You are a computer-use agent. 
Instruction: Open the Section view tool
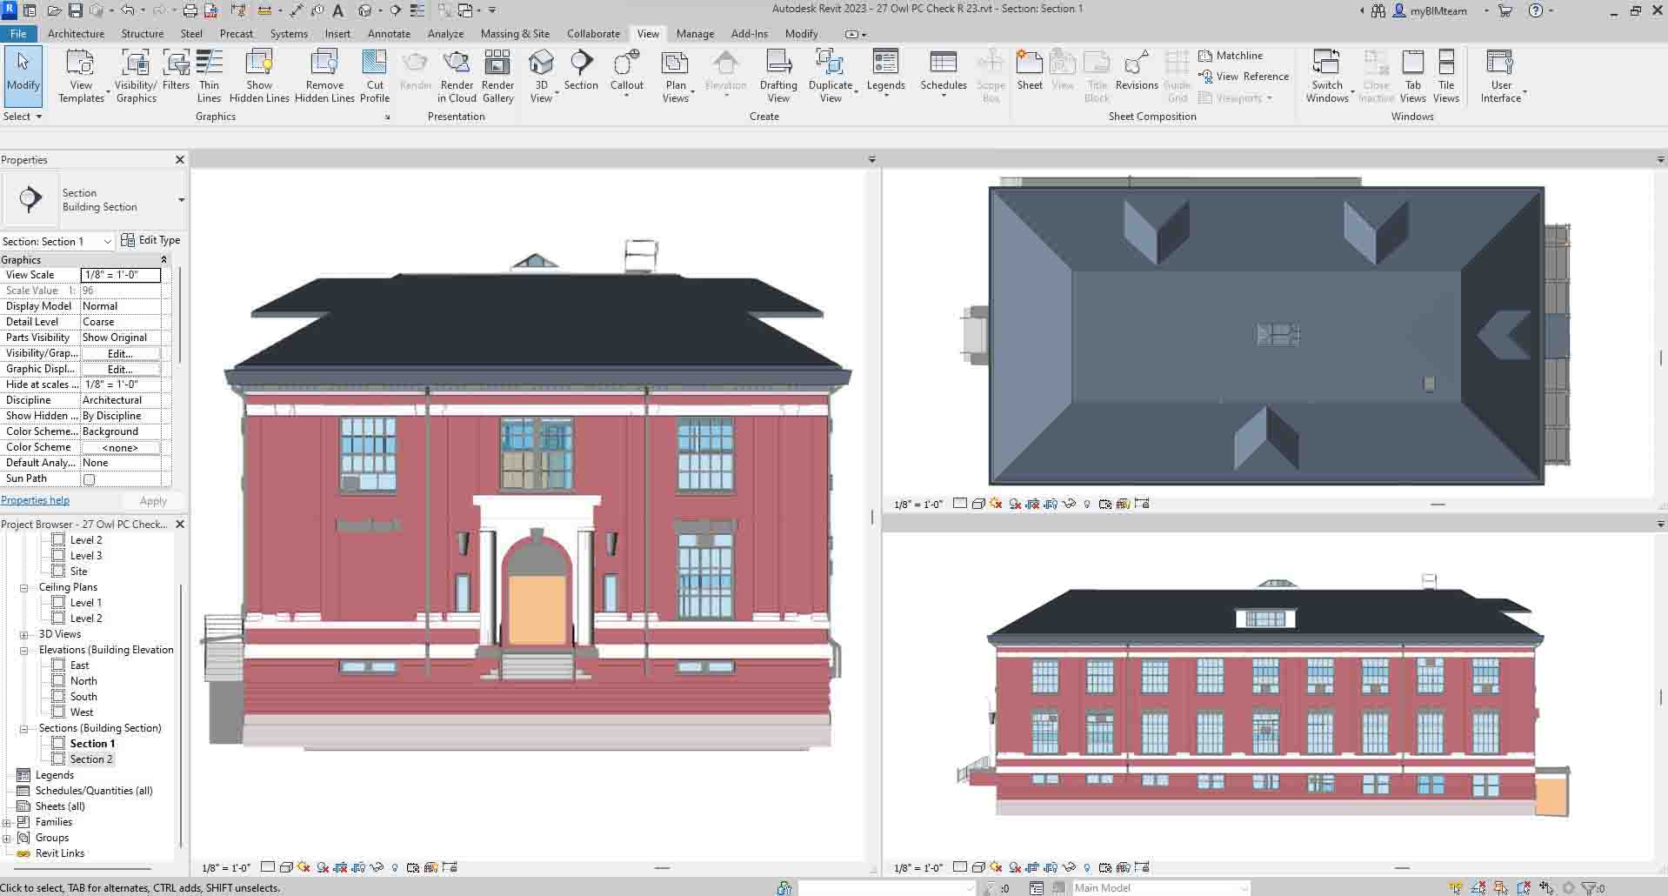tap(581, 70)
